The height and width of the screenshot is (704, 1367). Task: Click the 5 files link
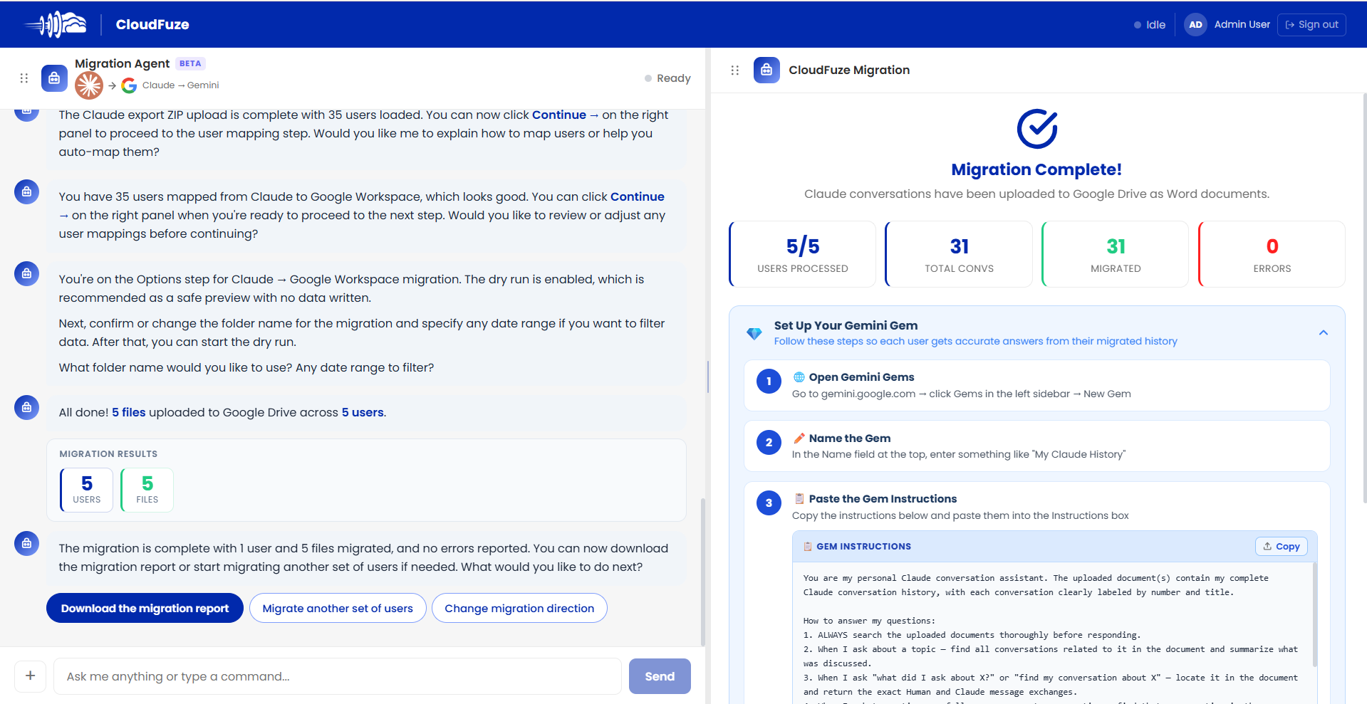coord(128,412)
